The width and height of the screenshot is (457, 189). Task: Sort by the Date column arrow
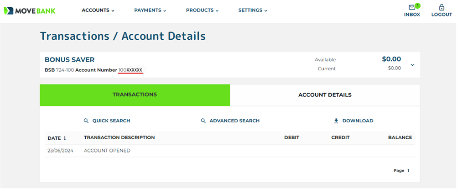[x=65, y=138]
